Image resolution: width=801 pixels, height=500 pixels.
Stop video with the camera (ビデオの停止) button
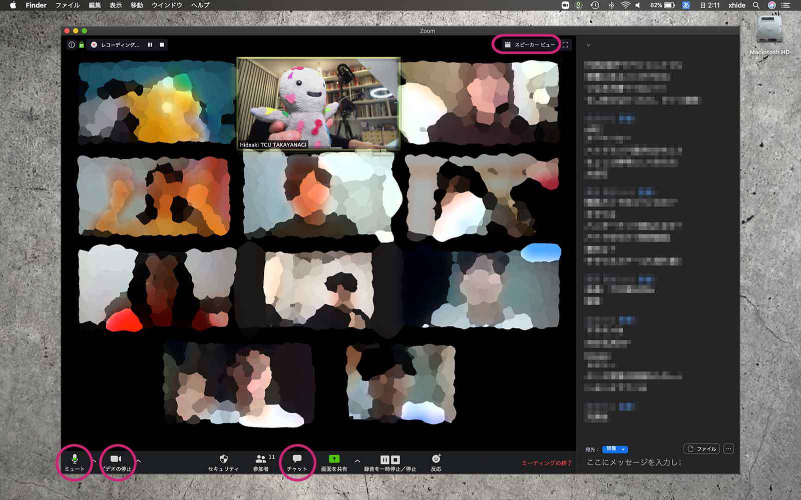coord(116,459)
